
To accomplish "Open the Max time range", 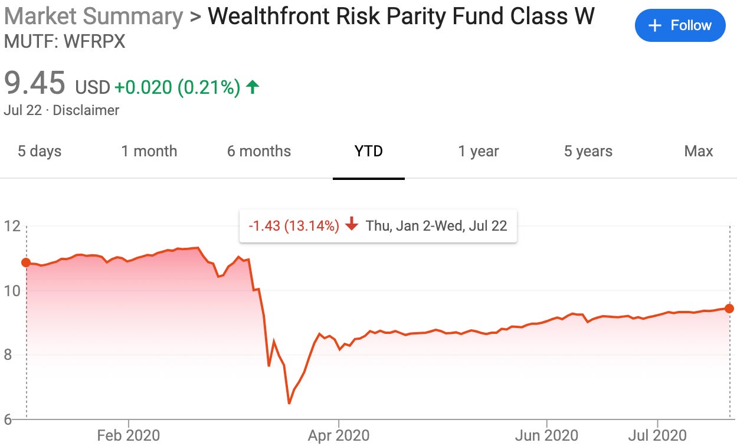I will (699, 152).
